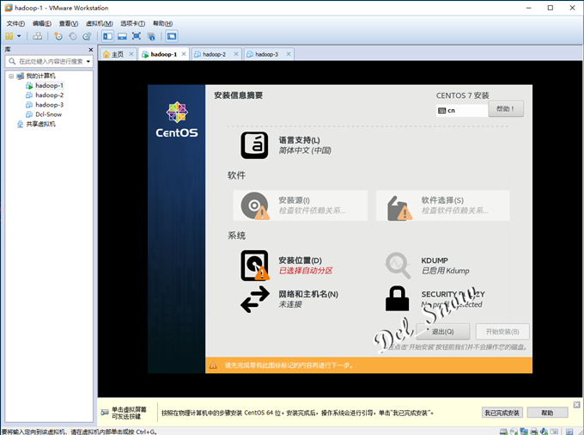The image size is (584, 435).
Task: Open 安装位置(D) disk icon
Action: click(x=255, y=266)
